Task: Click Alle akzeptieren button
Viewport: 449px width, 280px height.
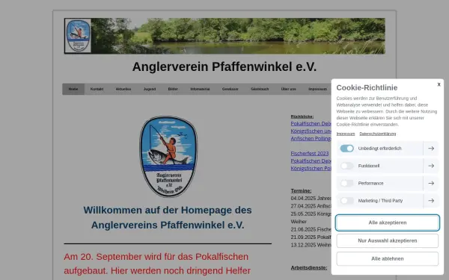Action: pos(388,223)
